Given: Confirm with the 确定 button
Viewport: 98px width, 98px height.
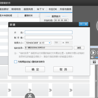Looking at the screenshot, I should coord(35,69).
